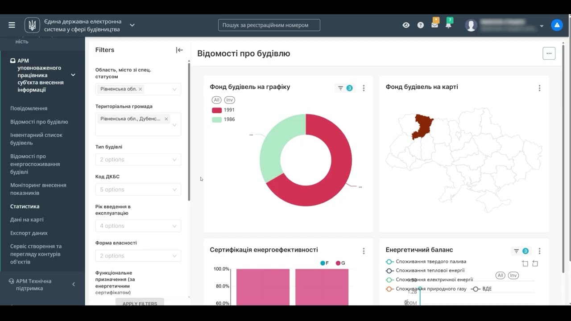
Task: Open Відомості про енергоспоживання будівлі
Action: click(35, 164)
